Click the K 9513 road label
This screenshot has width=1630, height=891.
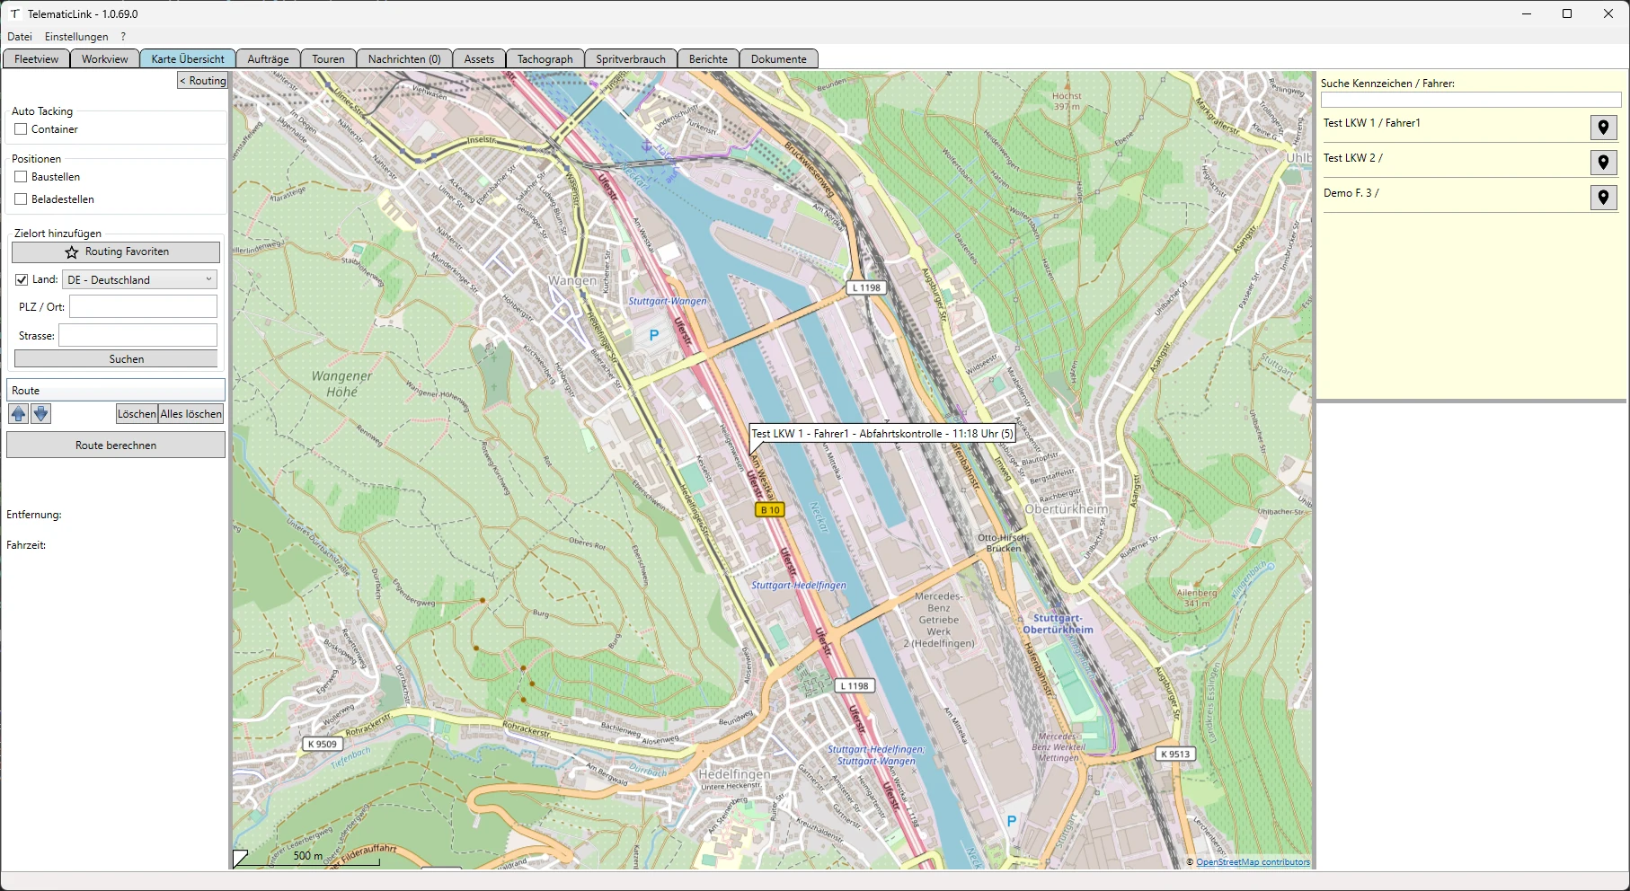tap(1175, 754)
